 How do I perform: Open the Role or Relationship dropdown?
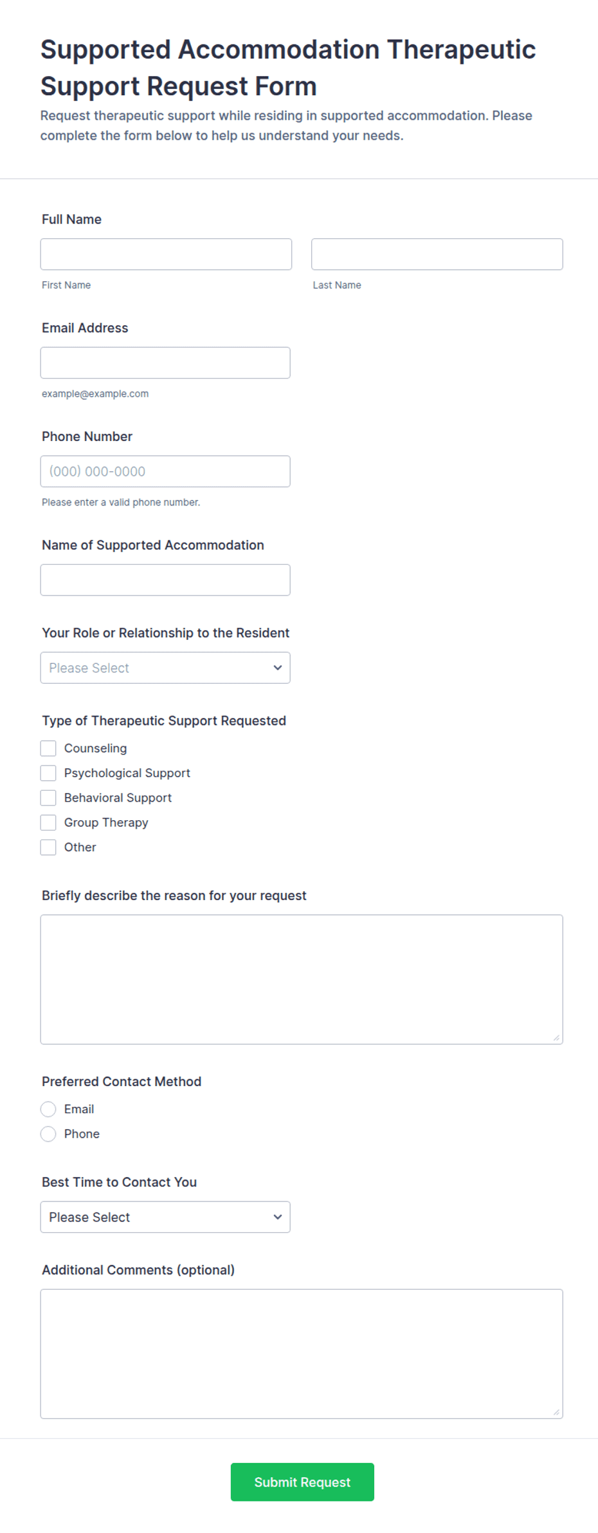pyautogui.click(x=165, y=668)
